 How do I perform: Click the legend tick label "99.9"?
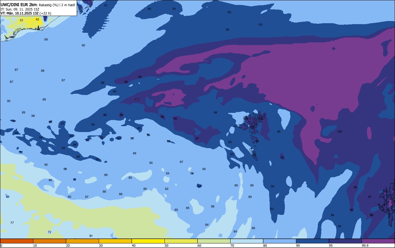(365, 246)
